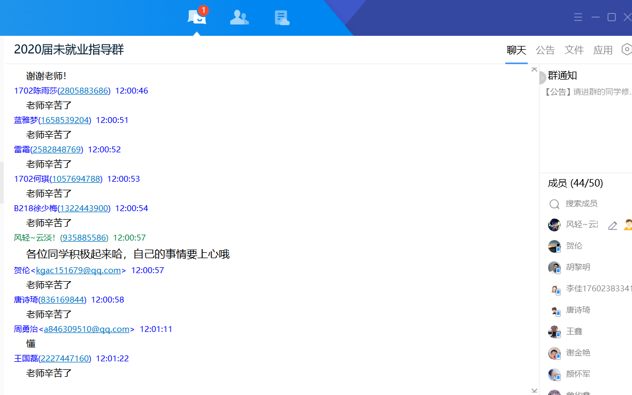Click 王鑫's avatar in member list
This screenshot has width=632, height=395.
coord(554,332)
